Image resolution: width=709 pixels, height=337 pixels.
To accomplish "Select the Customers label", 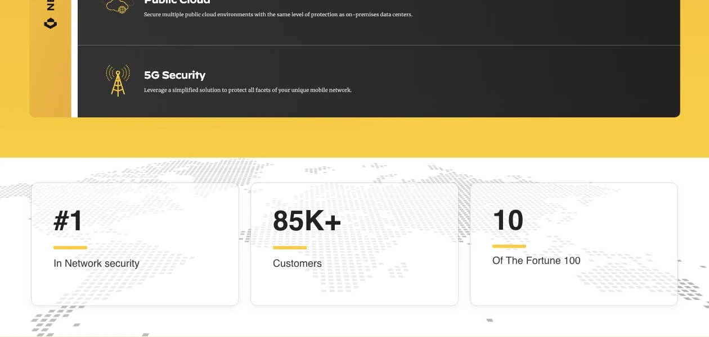I will [x=297, y=263].
